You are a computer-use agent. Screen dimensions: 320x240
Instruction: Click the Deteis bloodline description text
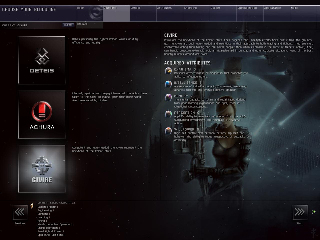[105, 41]
